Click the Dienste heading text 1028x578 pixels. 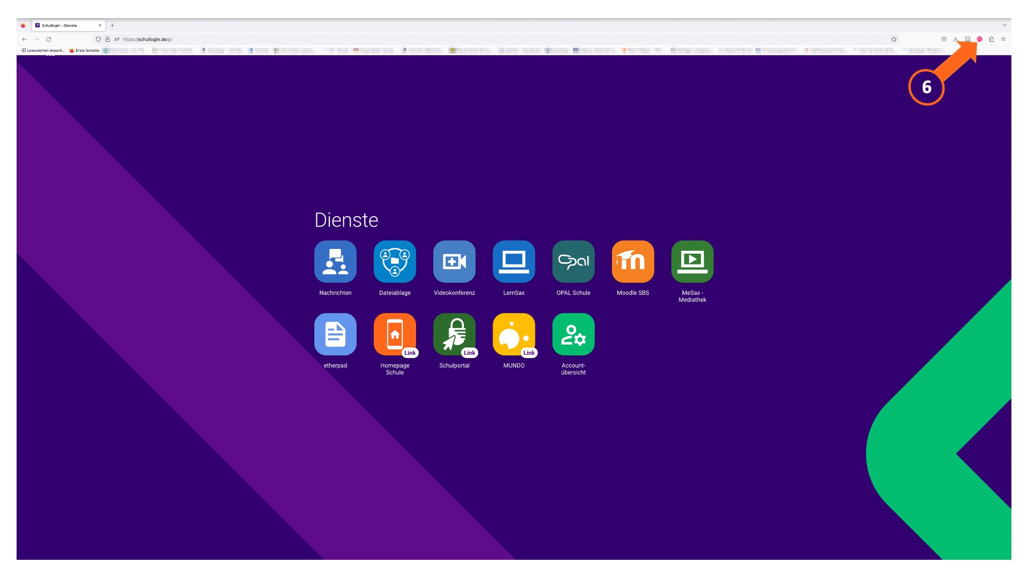tap(346, 220)
